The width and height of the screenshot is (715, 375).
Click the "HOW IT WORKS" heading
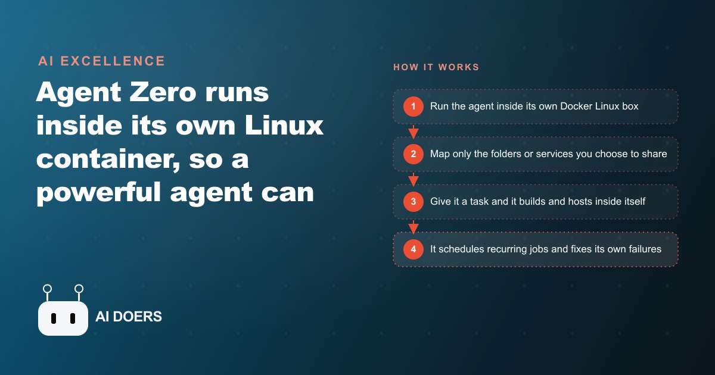[x=436, y=67]
